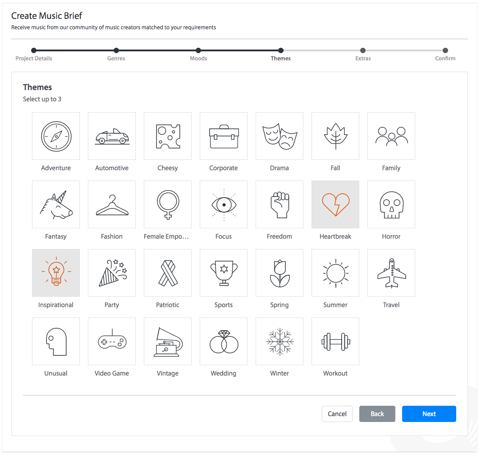
Task: Open the Themes step label
Action: pos(280,58)
